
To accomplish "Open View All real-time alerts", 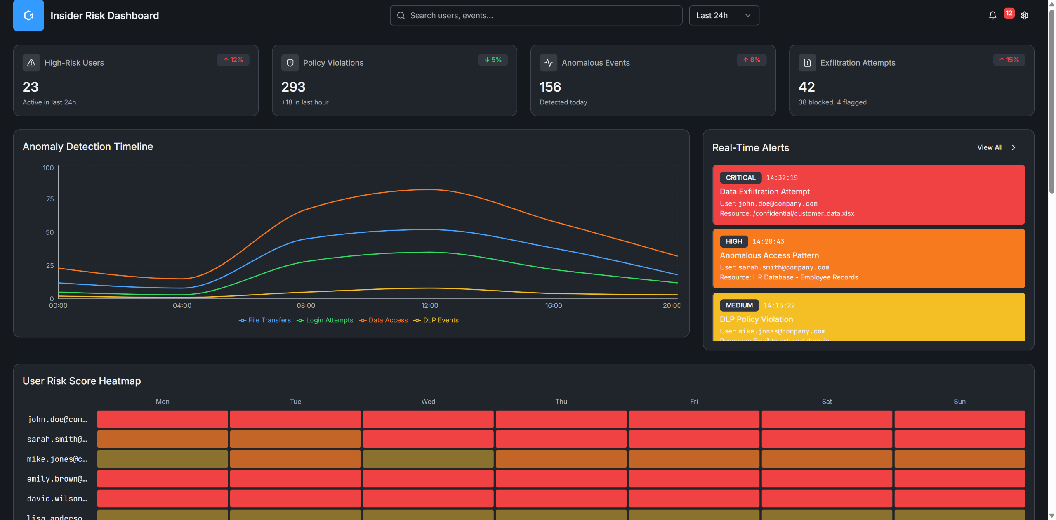I will click(x=990, y=147).
